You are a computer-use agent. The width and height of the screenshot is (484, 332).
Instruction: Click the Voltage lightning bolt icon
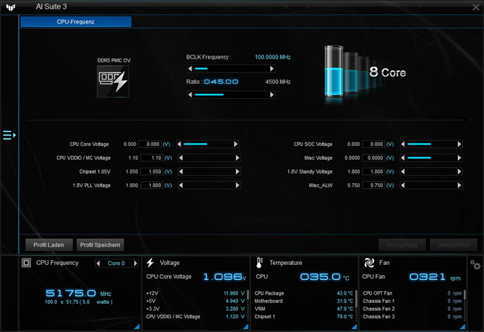click(x=150, y=263)
